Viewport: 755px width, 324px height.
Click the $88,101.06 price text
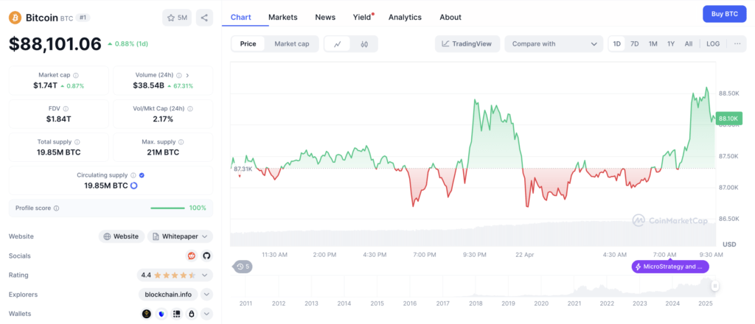[55, 43]
